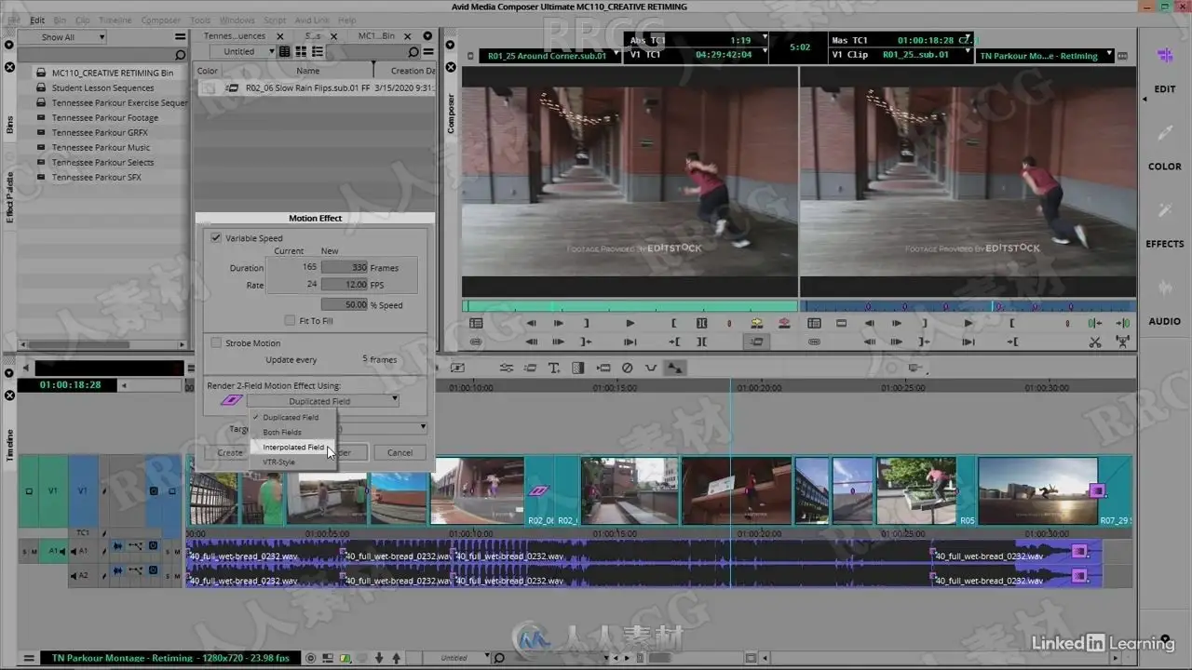Open the Edit workspace icon
Viewport: 1192px width, 670px height.
tap(1164, 56)
